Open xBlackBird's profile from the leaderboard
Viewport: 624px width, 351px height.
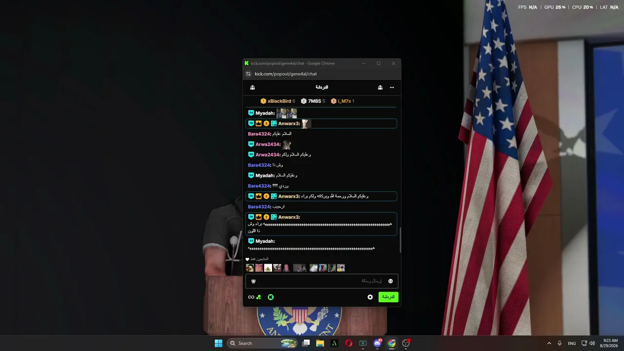[279, 101]
